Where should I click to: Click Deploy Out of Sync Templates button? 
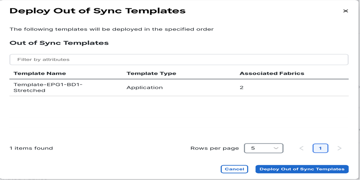(x=302, y=169)
